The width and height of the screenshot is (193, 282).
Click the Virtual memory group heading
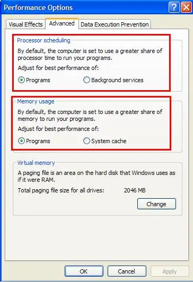point(36,163)
